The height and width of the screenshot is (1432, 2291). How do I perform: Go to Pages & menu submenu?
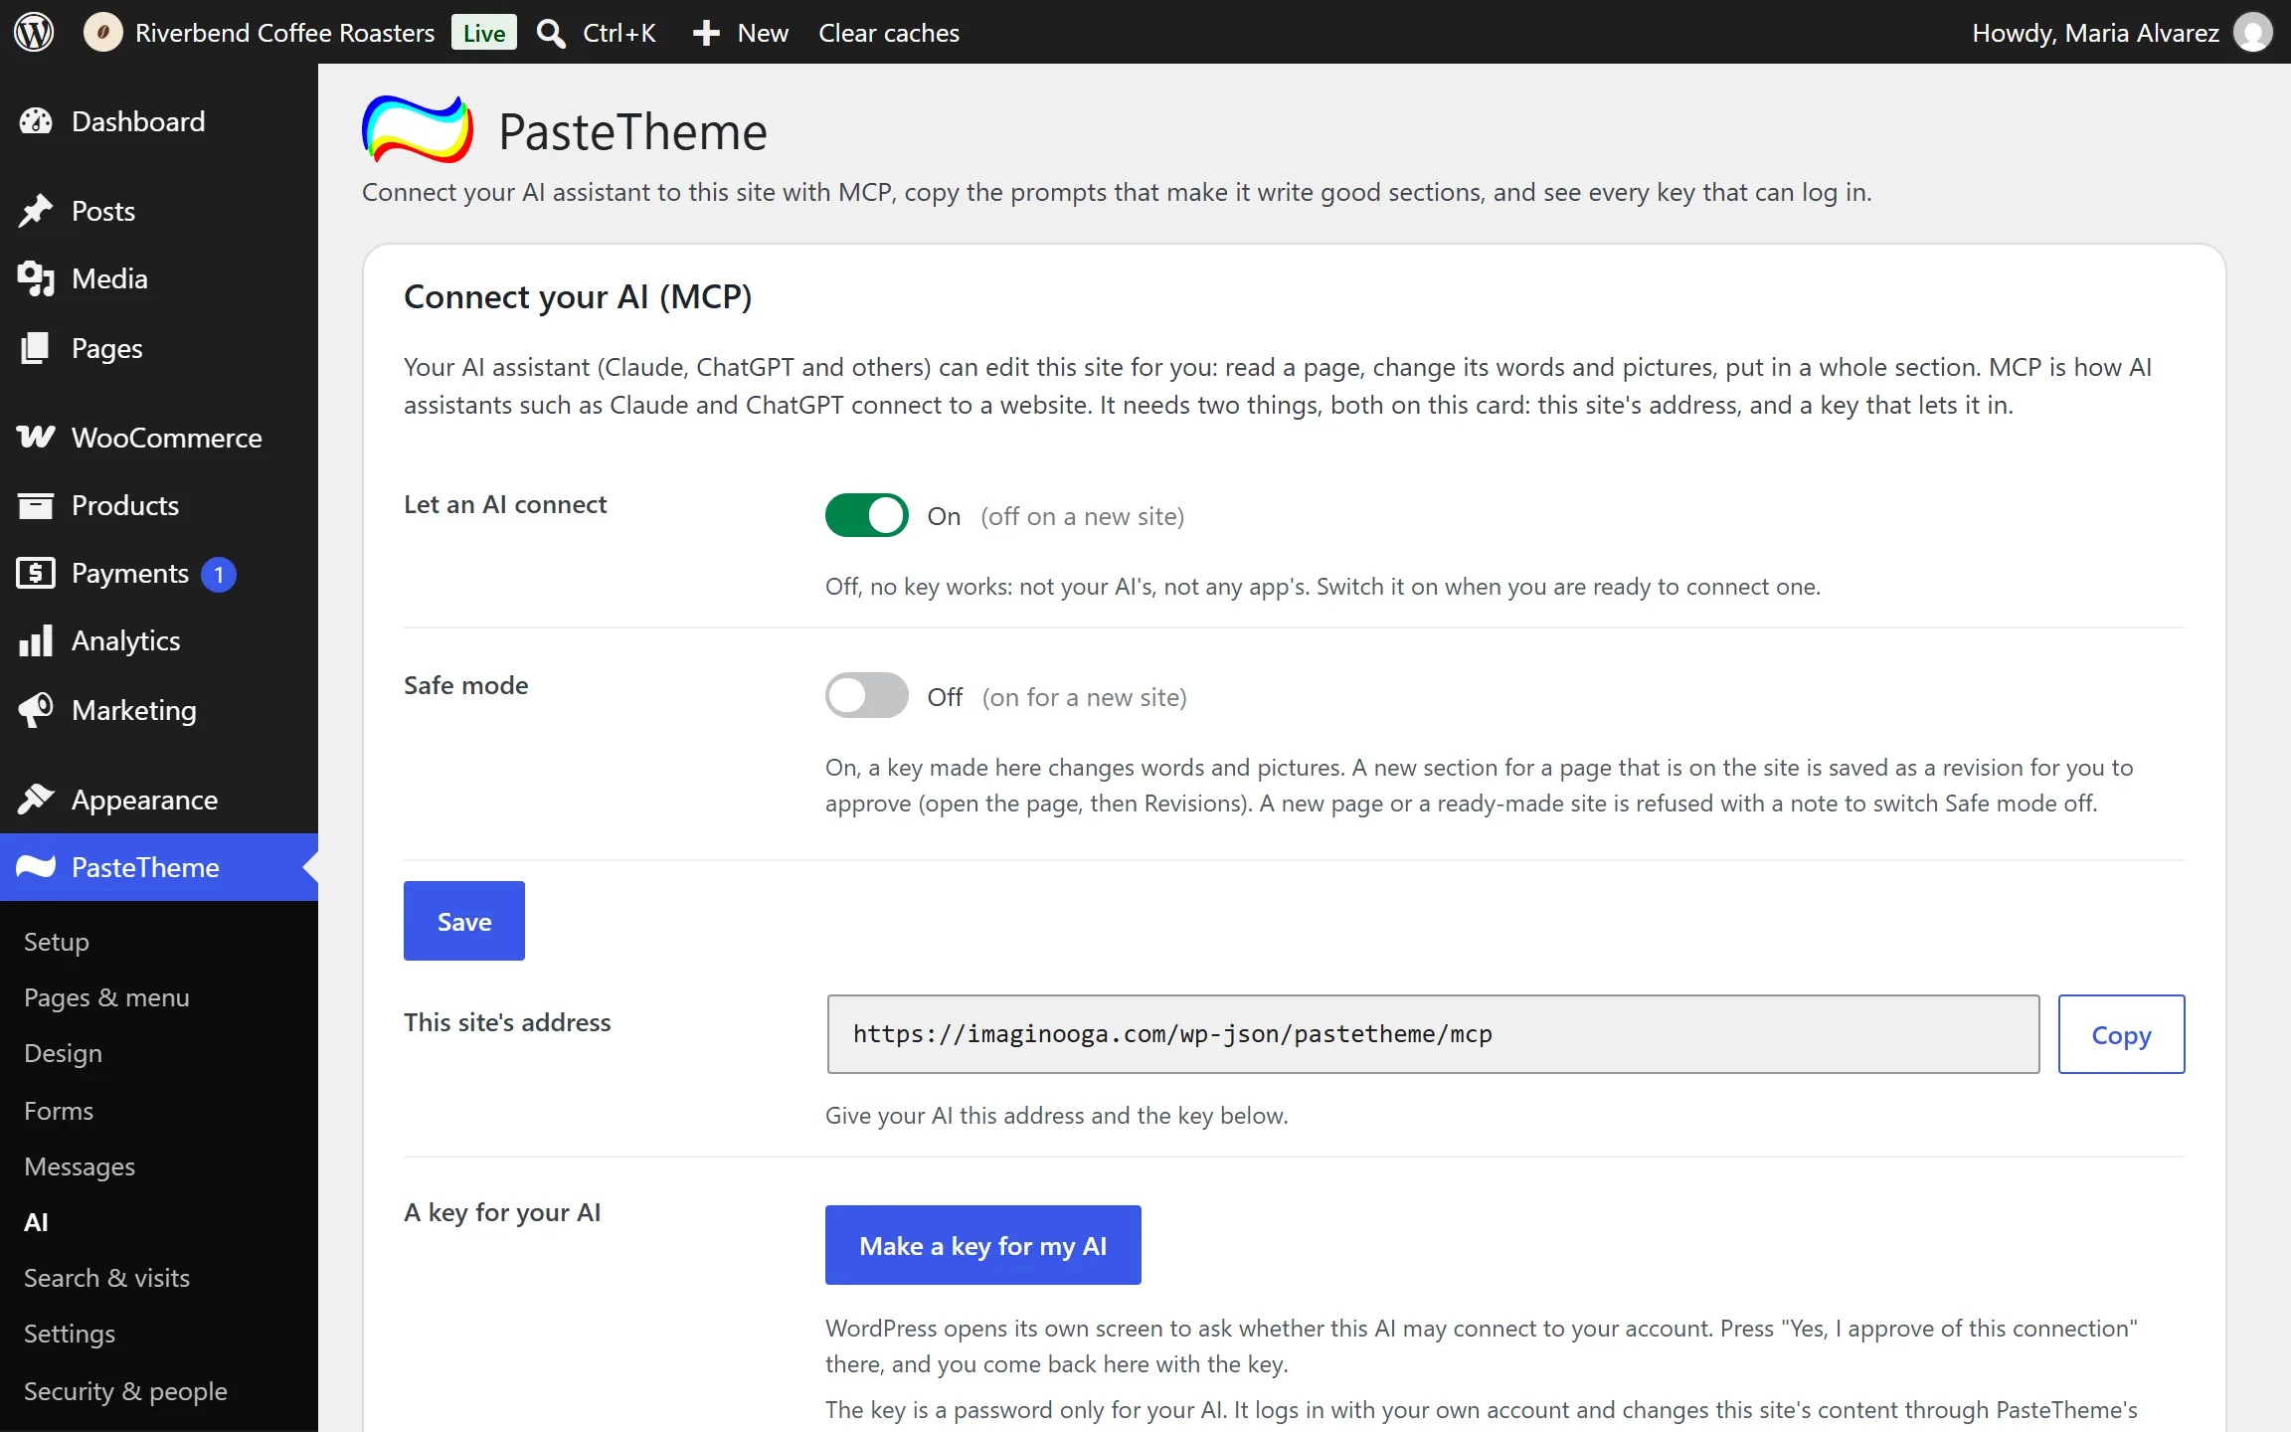pos(106,996)
